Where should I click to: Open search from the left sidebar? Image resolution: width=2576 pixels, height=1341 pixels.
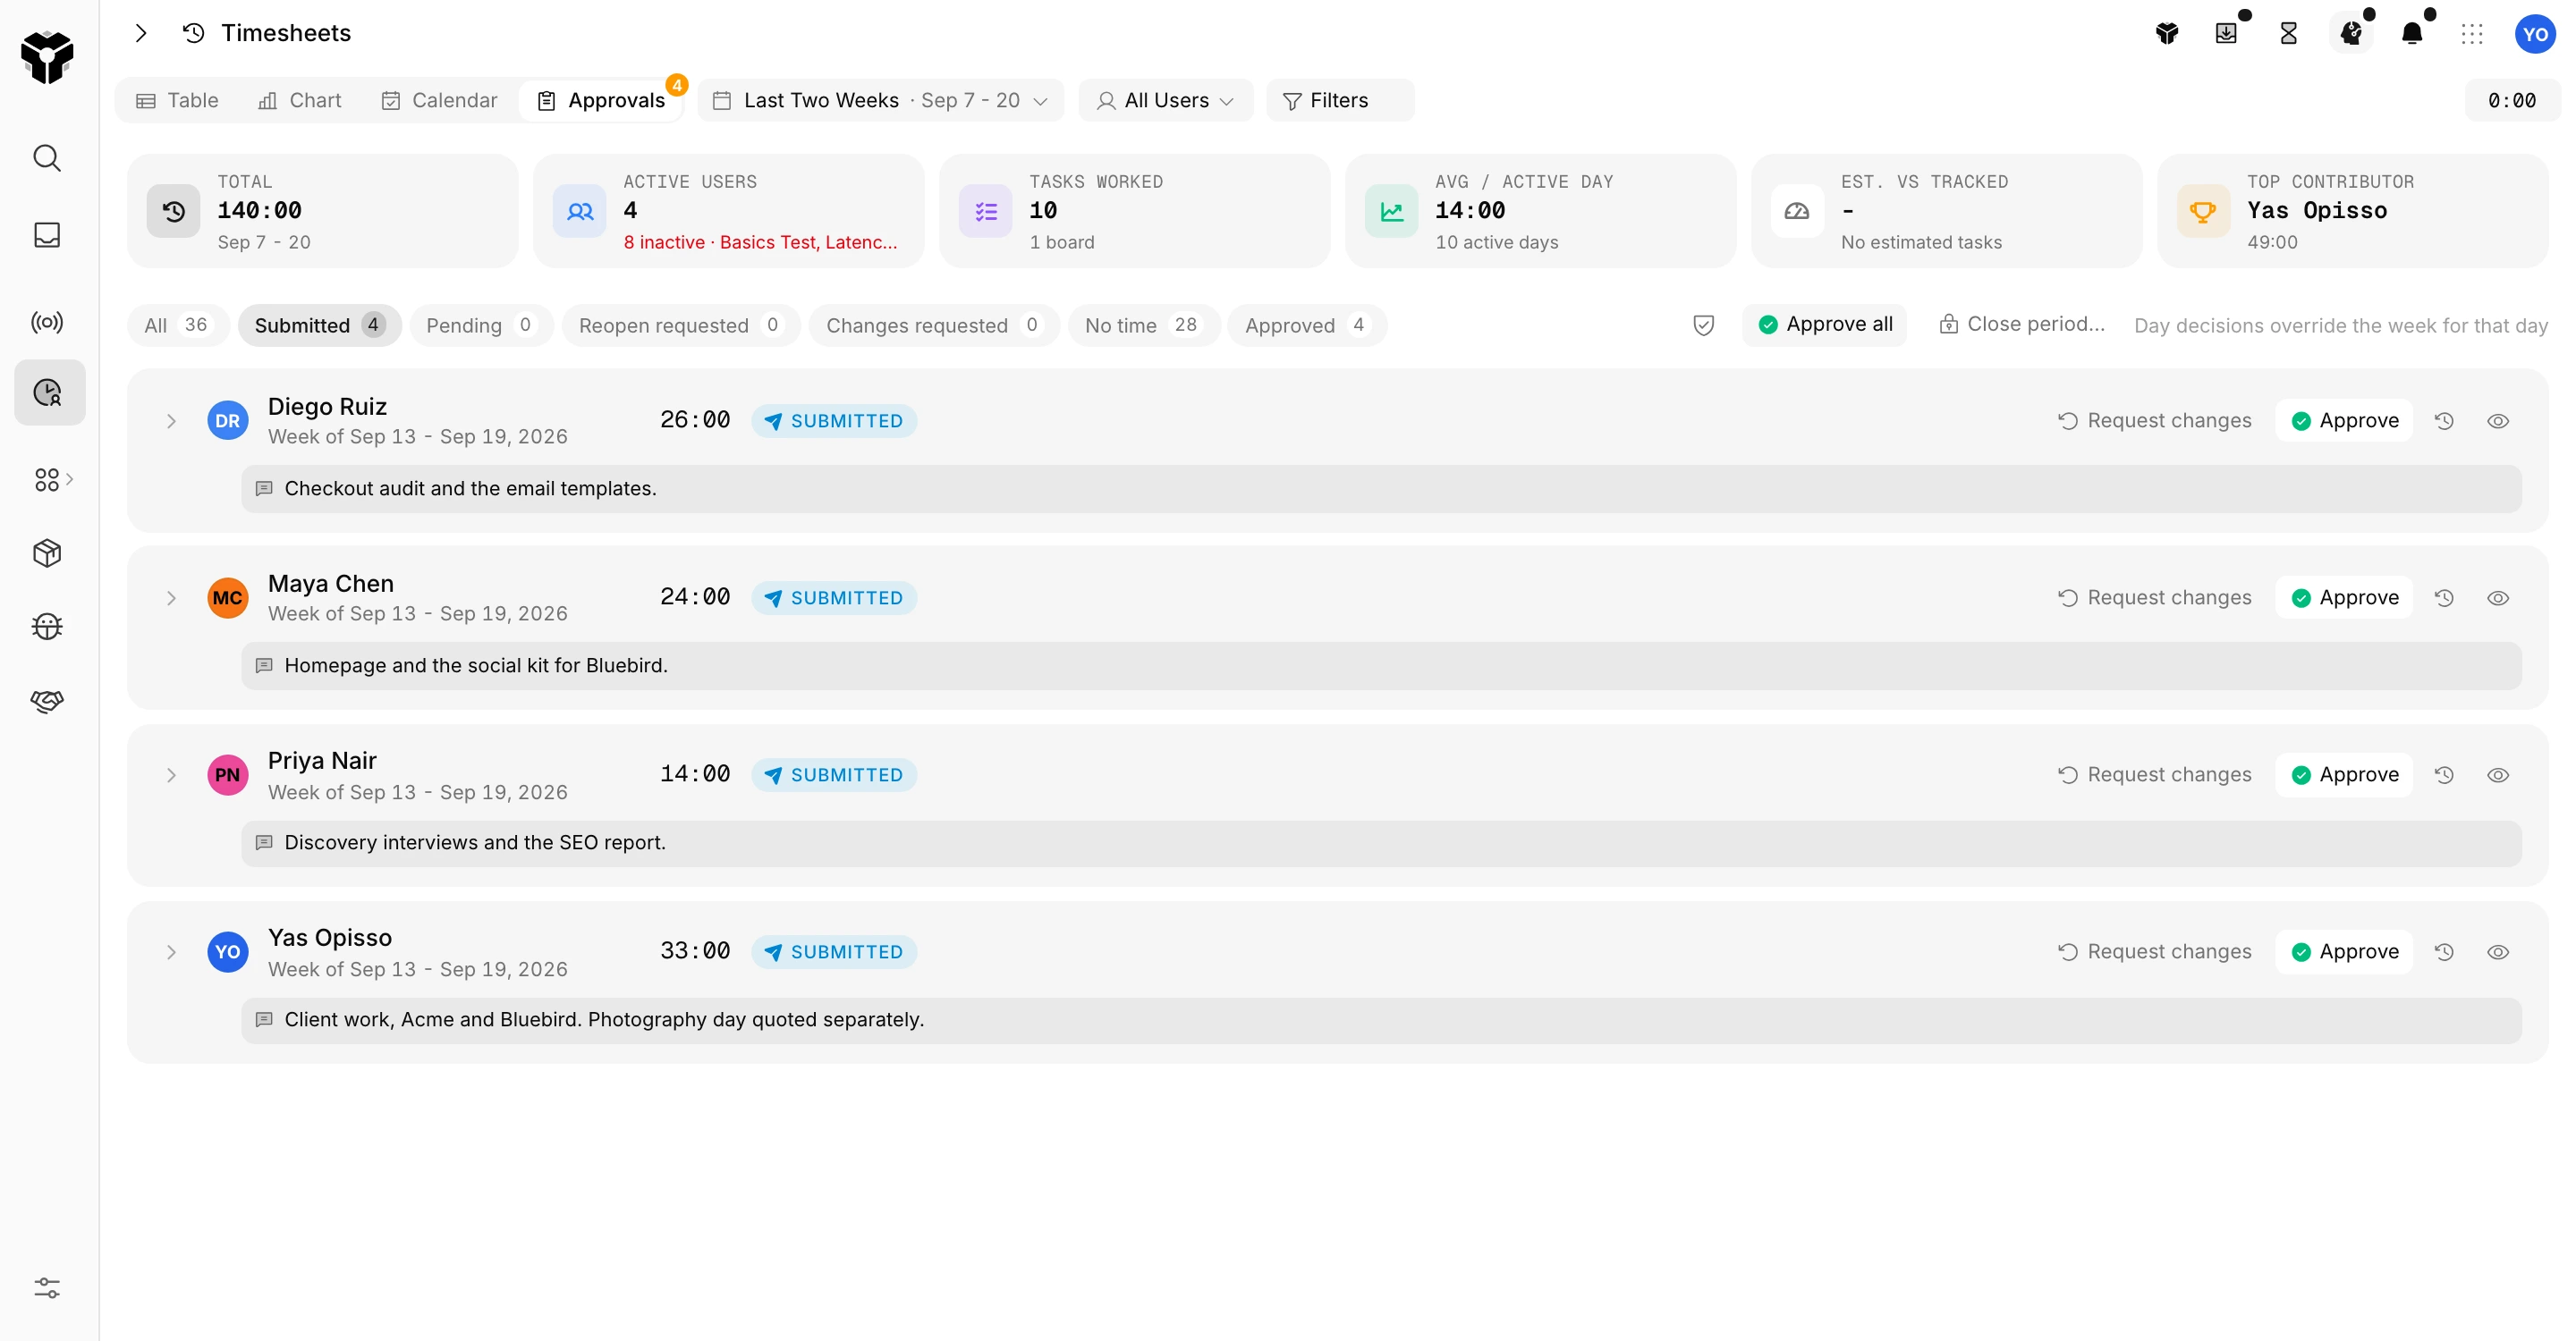(x=47, y=158)
